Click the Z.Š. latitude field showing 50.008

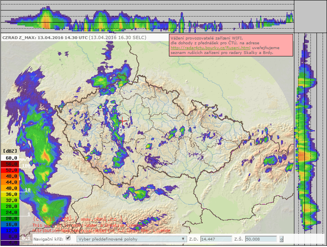261,239
